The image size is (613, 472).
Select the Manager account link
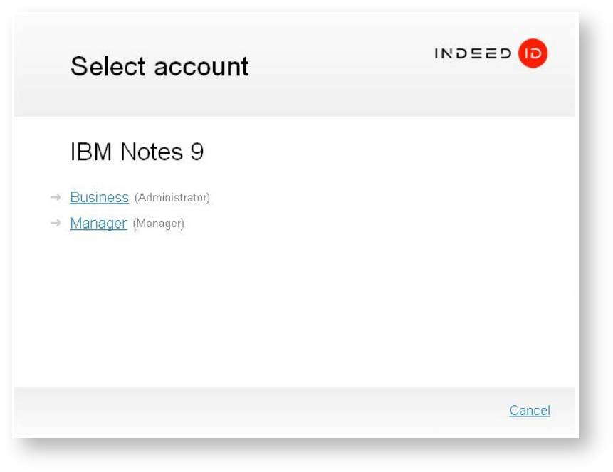tap(98, 224)
